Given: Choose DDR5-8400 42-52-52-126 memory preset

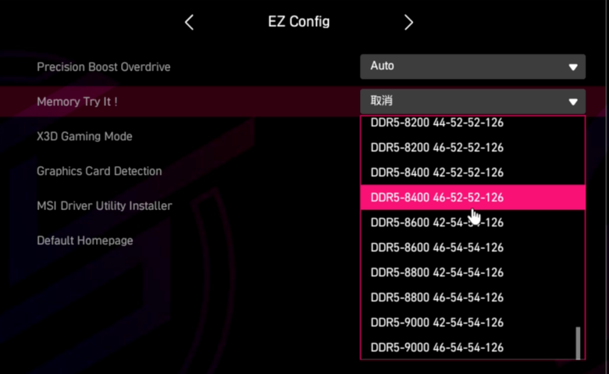Looking at the screenshot, I should (x=472, y=173).
